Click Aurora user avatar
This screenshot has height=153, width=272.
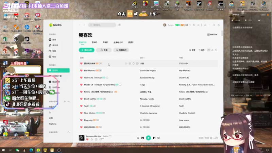pos(165,25)
